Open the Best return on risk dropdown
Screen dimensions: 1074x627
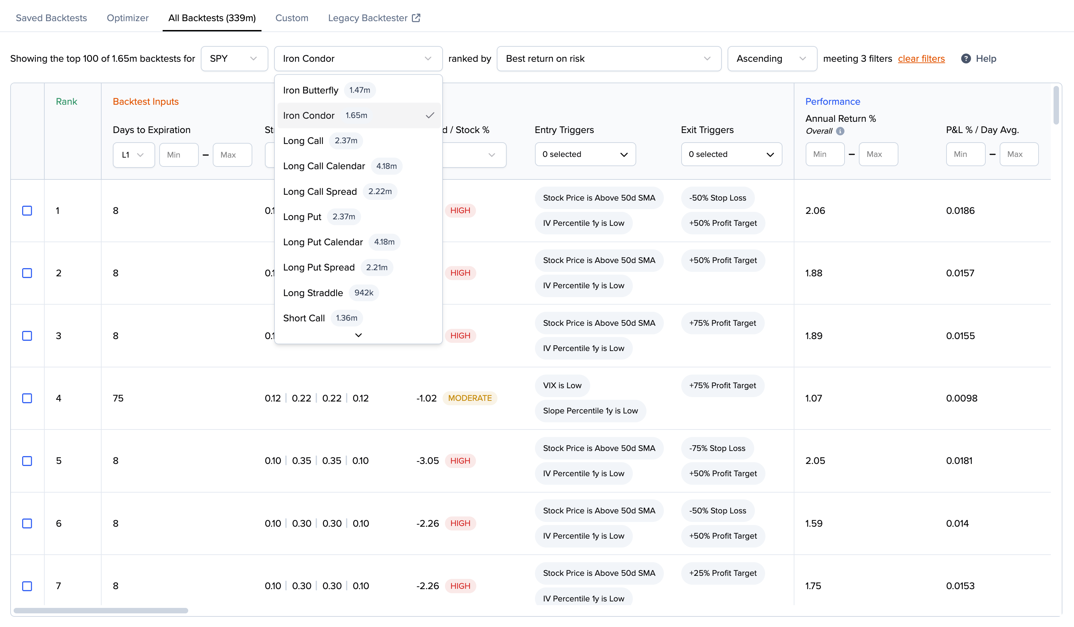[609, 58]
